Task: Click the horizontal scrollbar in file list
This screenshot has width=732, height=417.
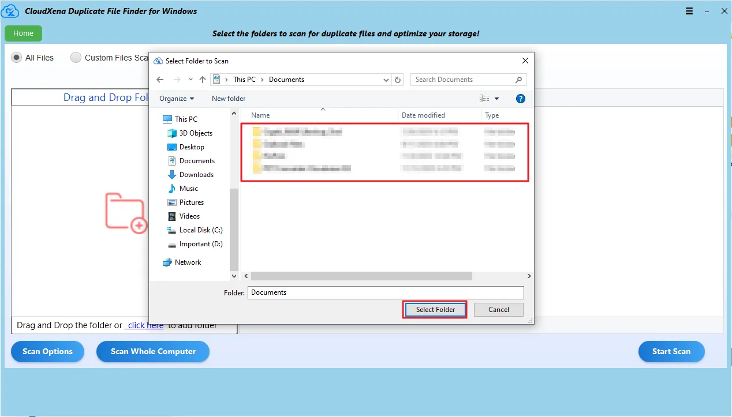Action: (361, 276)
